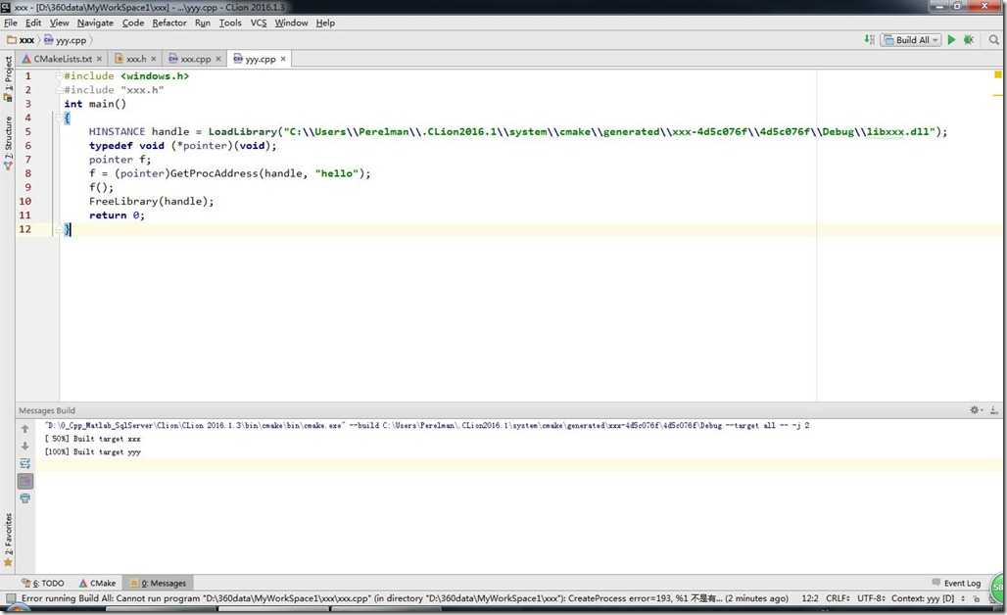Close the CMakeLists.txt tab
Screen dimensions: 1007x615
pos(99,59)
